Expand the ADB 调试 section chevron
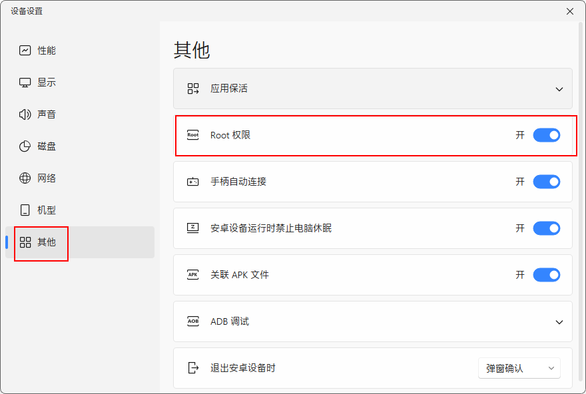 coord(559,322)
